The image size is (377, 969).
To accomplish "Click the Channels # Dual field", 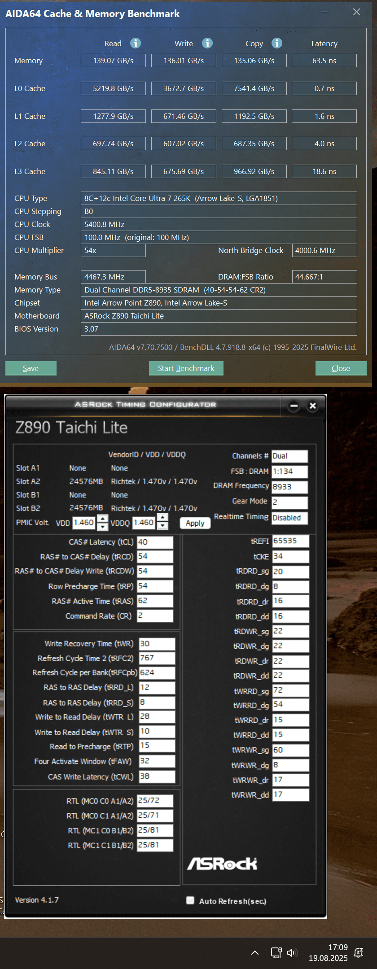I will [x=290, y=456].
